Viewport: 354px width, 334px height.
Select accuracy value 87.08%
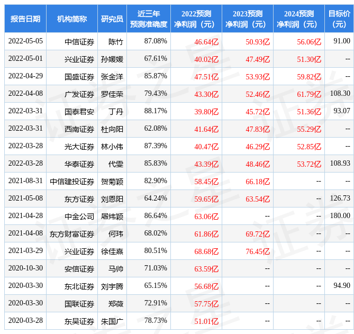pyautogui.click(x=156, y=41)
